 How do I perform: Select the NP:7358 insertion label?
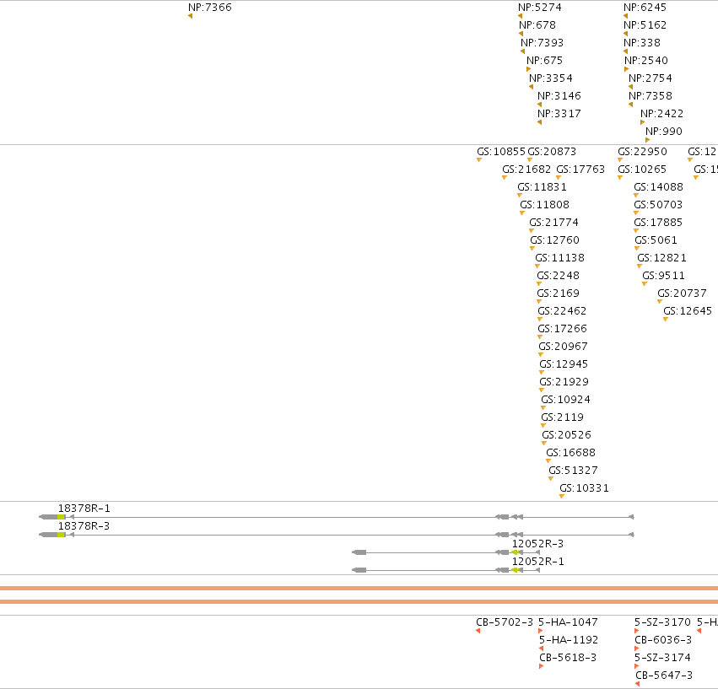pyautogui.click(x=651, y=96)
